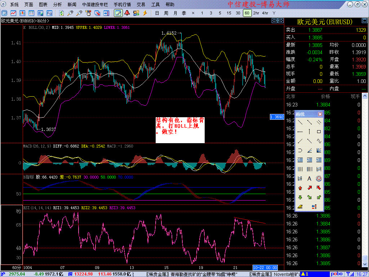Select the 15 minute period
369x277 pixels.
point(229,13)
